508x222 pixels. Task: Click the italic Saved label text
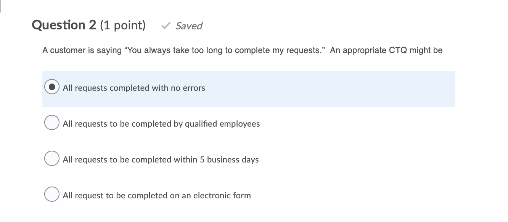pyautogui.click(x=189, y=26)
